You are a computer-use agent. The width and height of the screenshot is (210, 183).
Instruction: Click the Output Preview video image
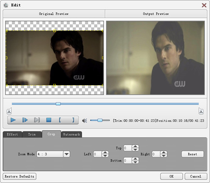[155, 58]
